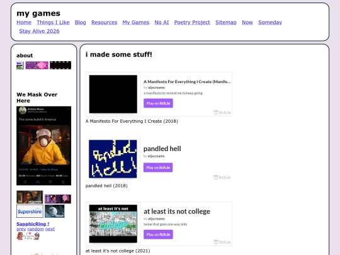Select caption text 'pandled hell (2018)'
This screenshot has height=255, width=340.
tap(106, 186)
